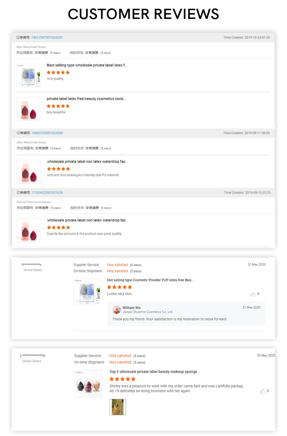
Task: Click sponge thumbnail beside 'Exactly like pictures' review
Action: click(28, 230)
